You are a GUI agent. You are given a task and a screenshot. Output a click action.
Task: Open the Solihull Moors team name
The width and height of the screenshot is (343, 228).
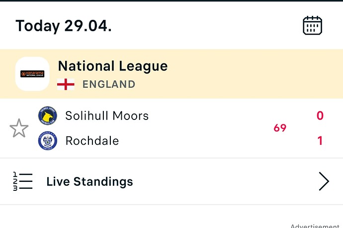click(x=107, y=115)
